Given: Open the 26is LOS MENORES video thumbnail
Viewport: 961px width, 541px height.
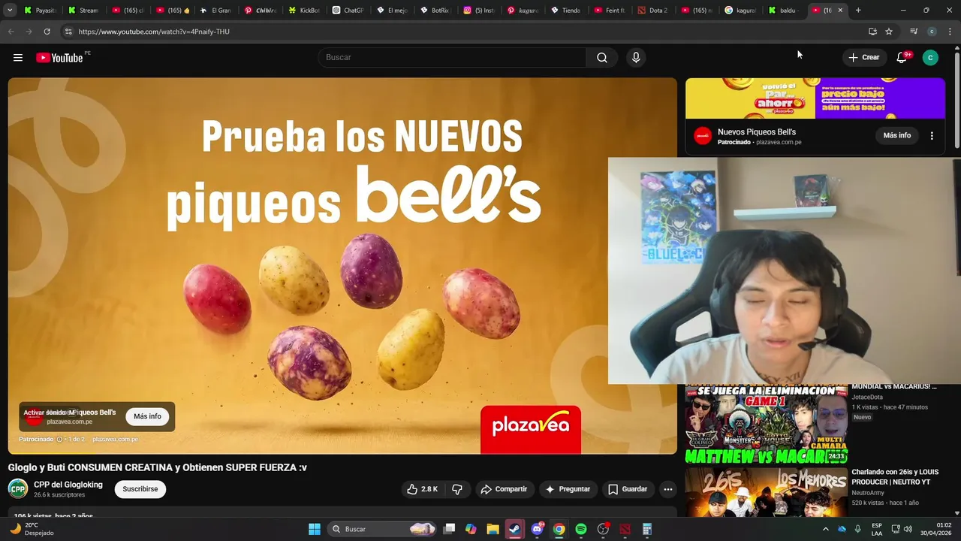Looking at the screenshot, I should click(767, 492).
